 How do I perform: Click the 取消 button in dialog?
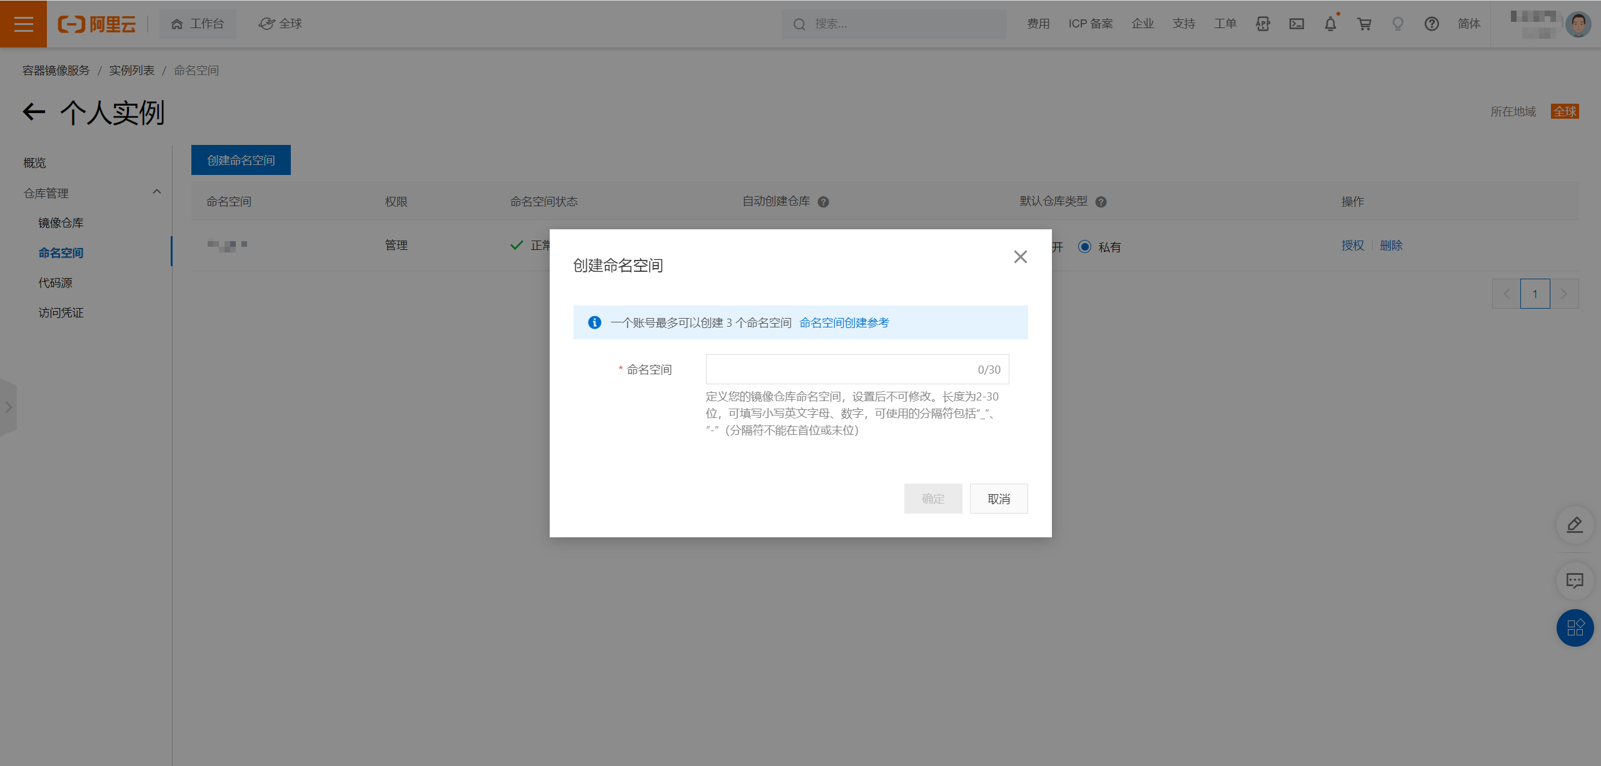[x=998, y=499]
